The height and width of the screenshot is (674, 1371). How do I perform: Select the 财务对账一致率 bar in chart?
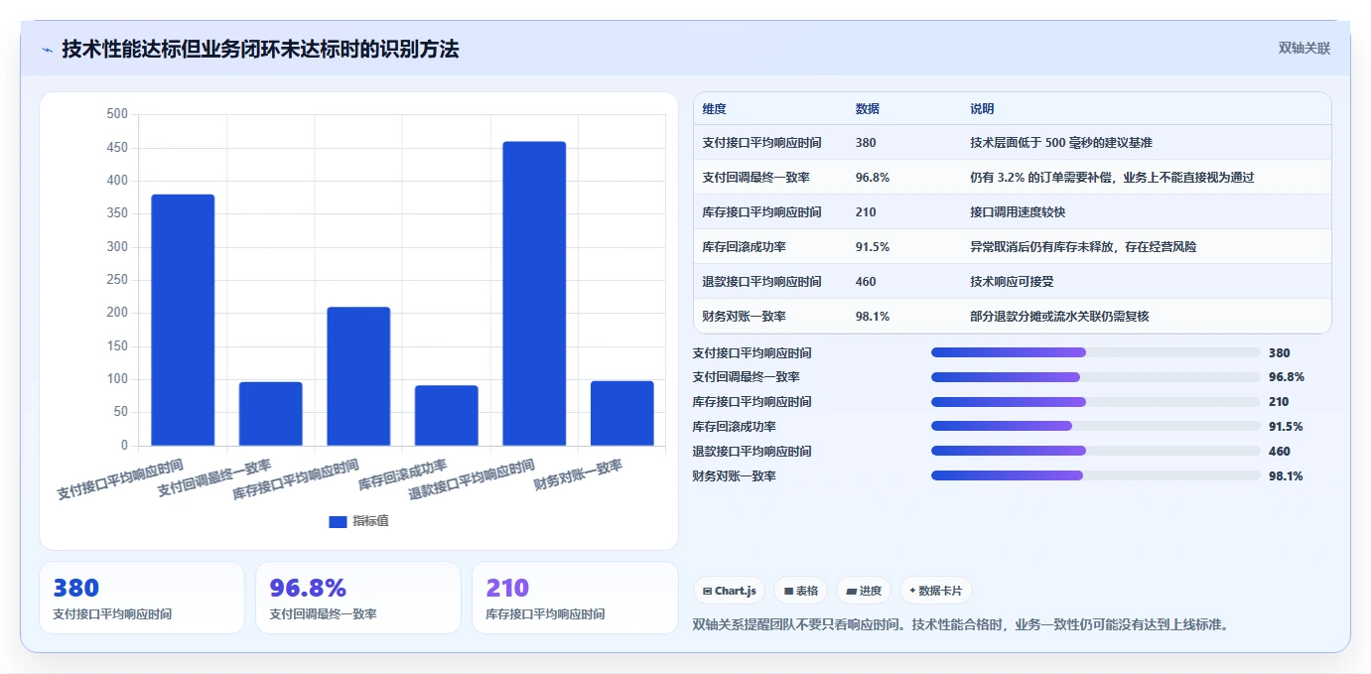[x=621, y=413]
